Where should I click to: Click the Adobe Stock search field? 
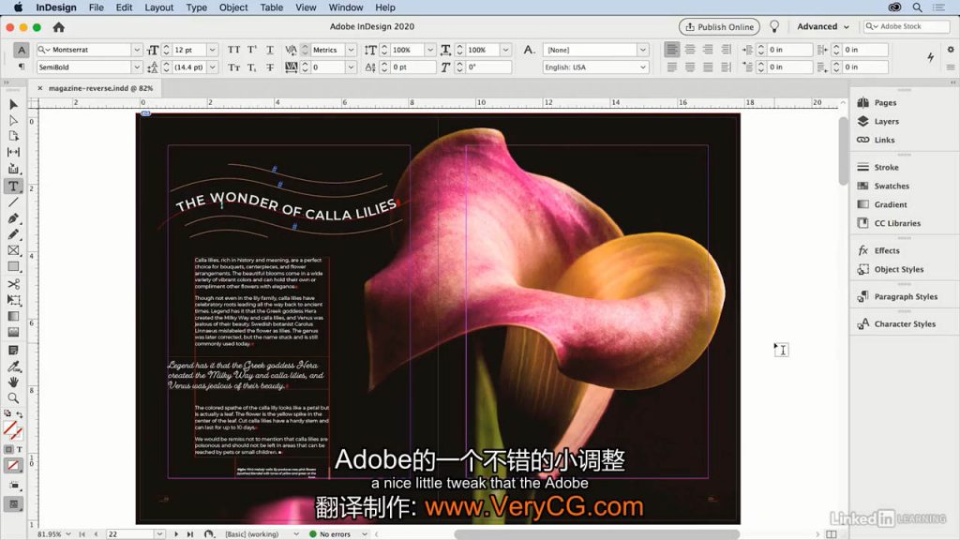[x=907, y=26]
